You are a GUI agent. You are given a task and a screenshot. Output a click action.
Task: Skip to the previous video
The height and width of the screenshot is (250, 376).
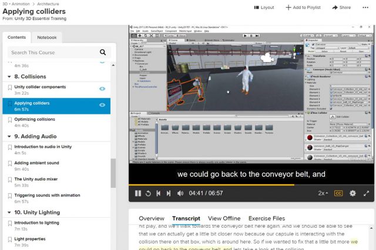click(x=158, y=193)
